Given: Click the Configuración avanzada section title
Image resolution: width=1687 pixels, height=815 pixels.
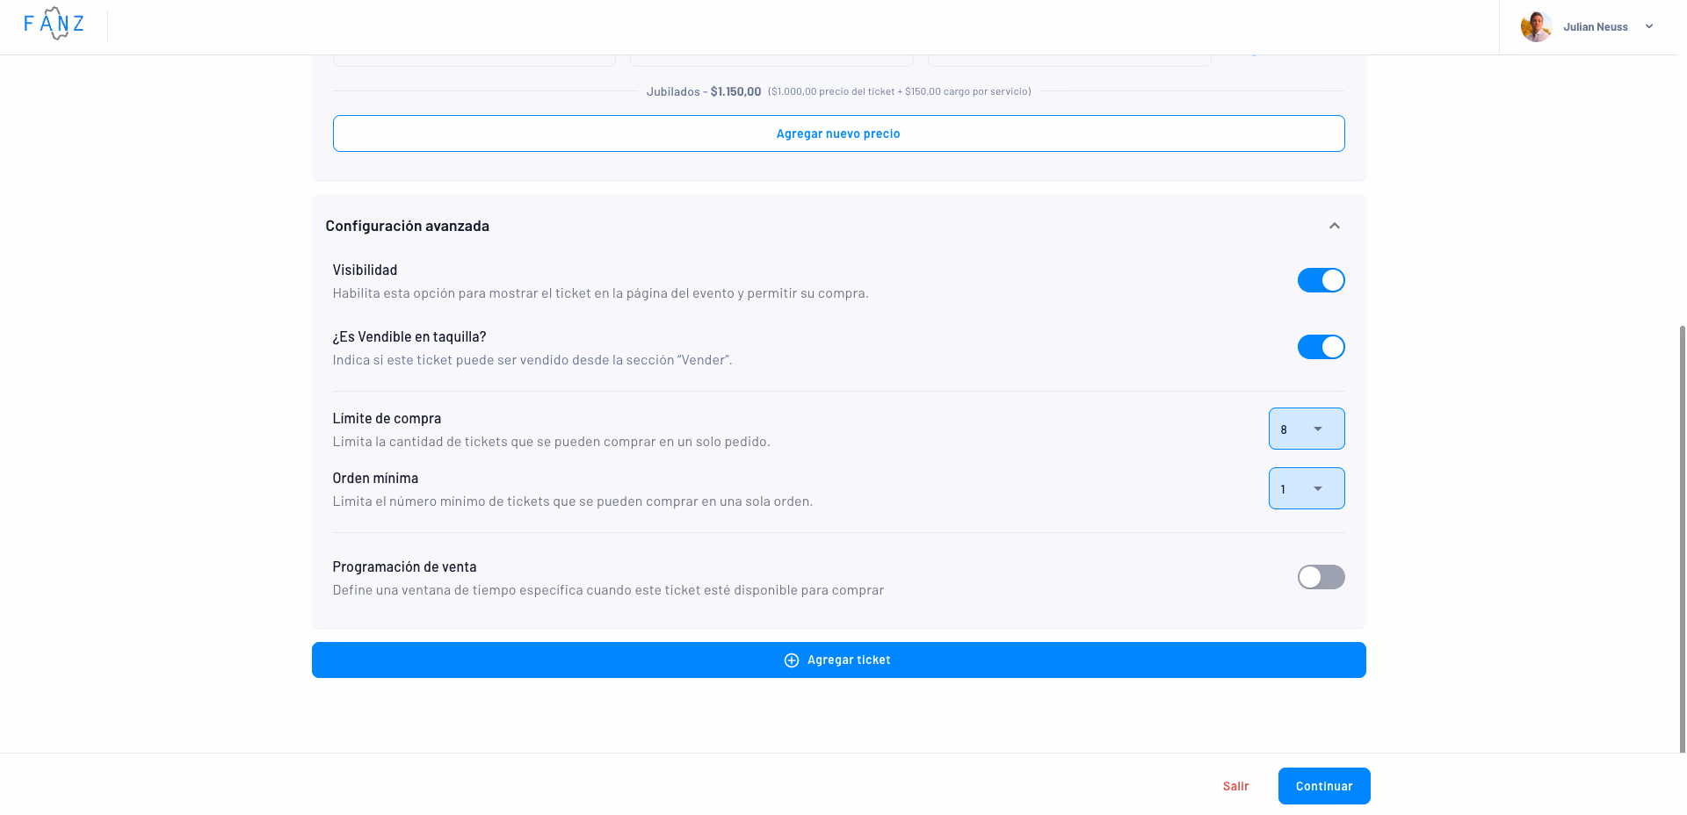Looking at the screenshot, I should 407,226.
